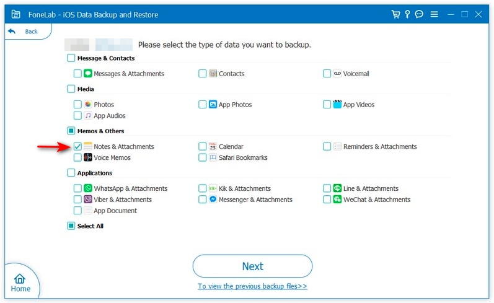Enable the Messages & Attachments checkbox
Viewport: 494px width, 303px height.
pyautogui.click(x=77, y=74)
